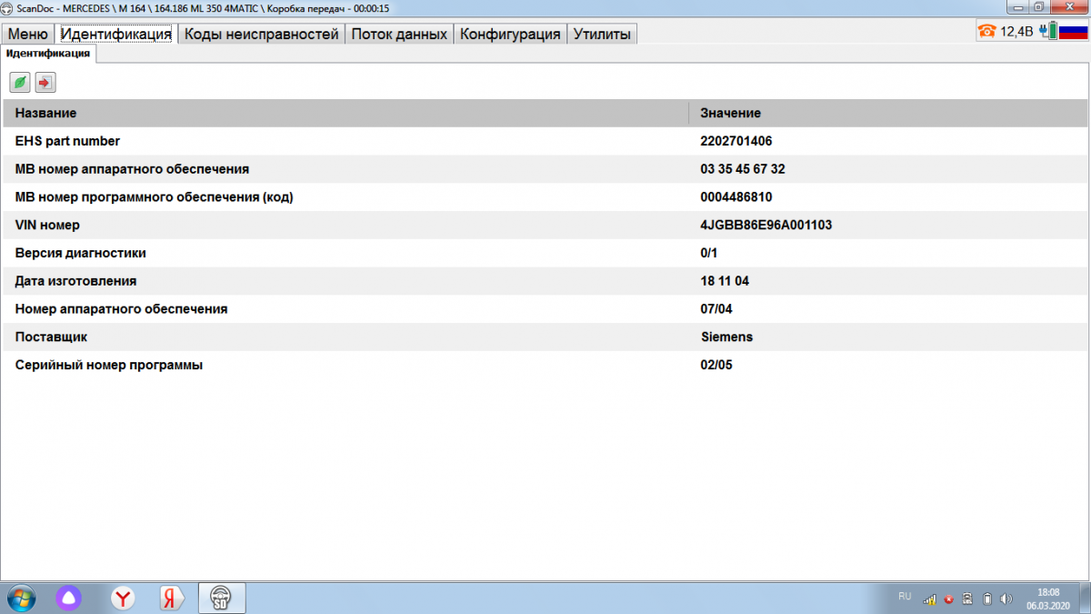Click the battery power tray icon
This screenshot has width=1091, height=614.
click(x=986, y=599)
